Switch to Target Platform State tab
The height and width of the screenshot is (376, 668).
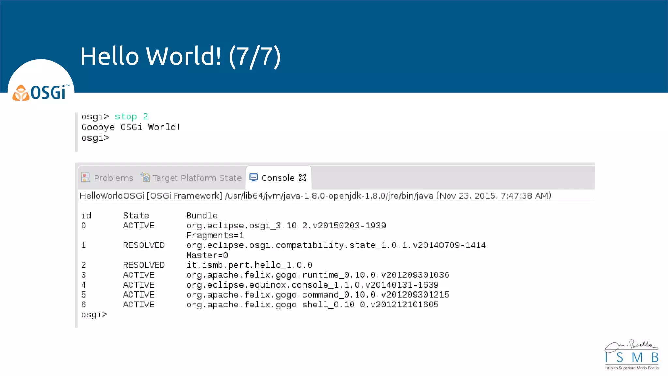pos(191,178)
